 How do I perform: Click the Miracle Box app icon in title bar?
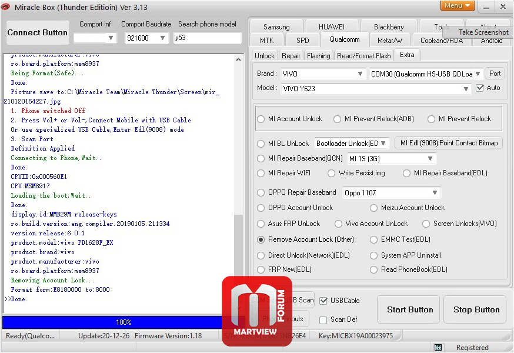coord(5,6)
